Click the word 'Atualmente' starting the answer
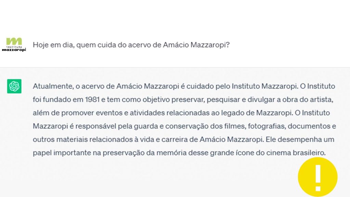 point(53,86)
